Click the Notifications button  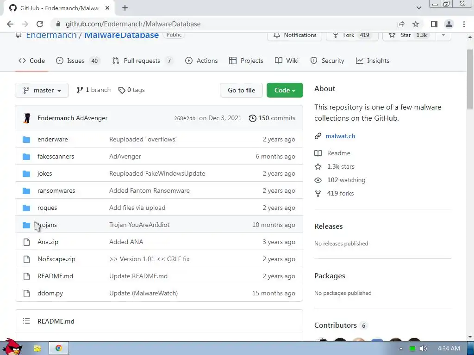tap(295, 35)
